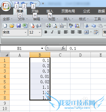Open the Name Box dropdown arrow
The image size is (106, 112).
(42, 48)
